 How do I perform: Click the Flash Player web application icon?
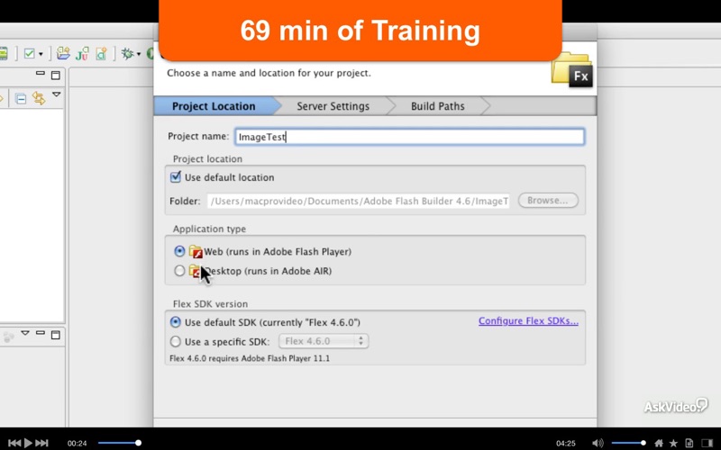click(x=196, y=251)
